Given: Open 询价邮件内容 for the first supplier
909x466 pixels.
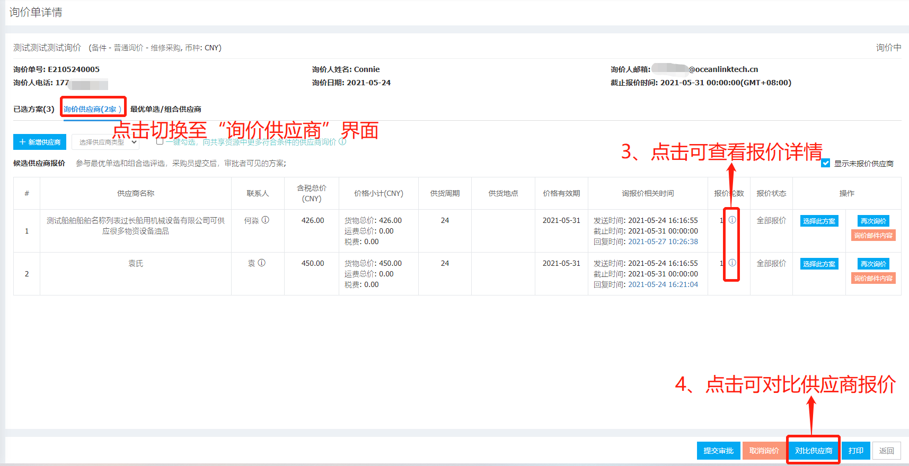Looking at the screenshot, I should point(873,235).
